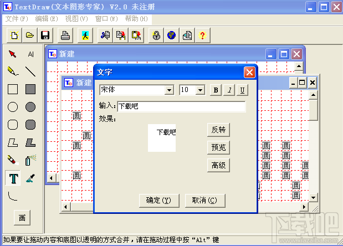Click the Paste clipboard toolbar icon
Screen dimensions: 343x246
coord(136,35)
